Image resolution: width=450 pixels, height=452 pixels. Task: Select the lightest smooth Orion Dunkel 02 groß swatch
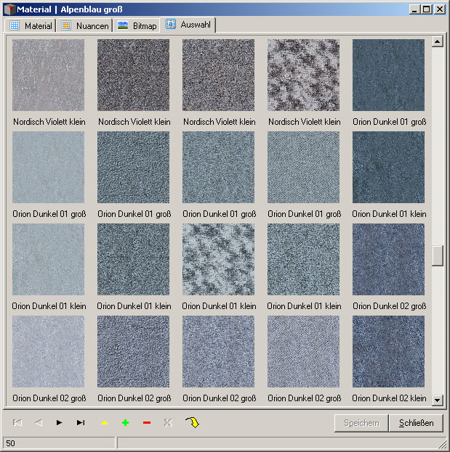48,351
